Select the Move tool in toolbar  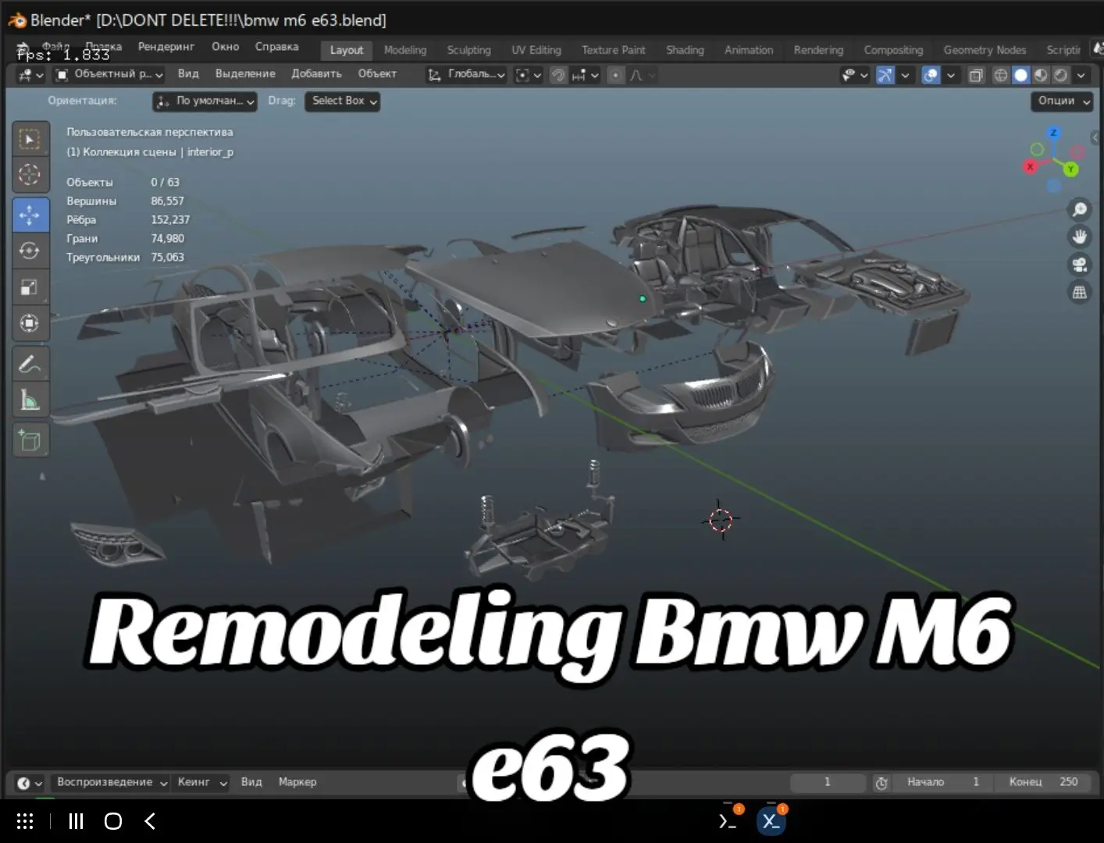30,215
